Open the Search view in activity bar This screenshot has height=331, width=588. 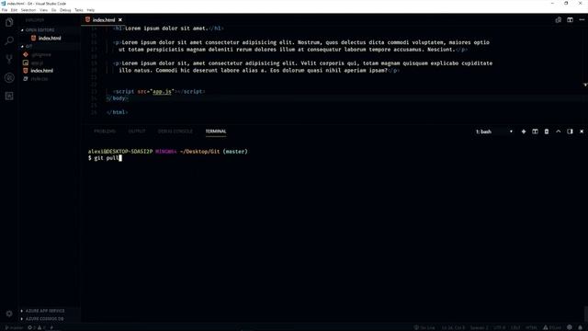[9, 40]
